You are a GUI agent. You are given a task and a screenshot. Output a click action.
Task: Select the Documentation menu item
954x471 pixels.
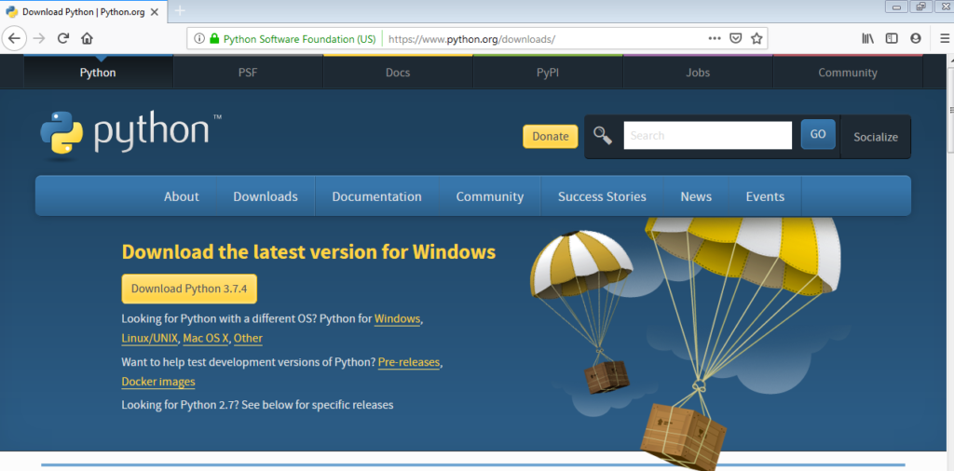[376, 196]
